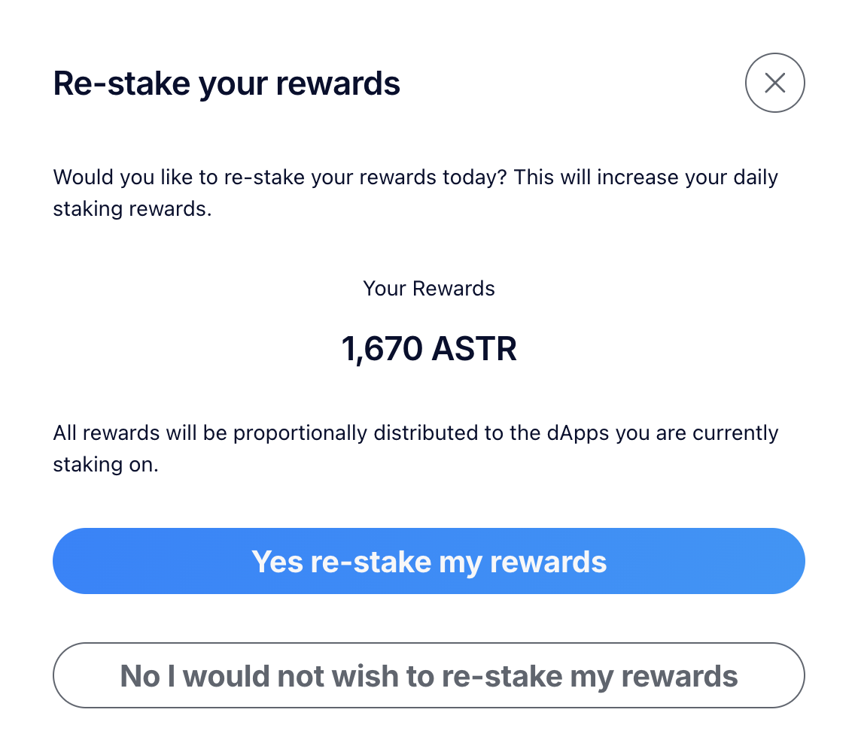The height and width of the screenshot is (752, 858).
Task: Reject the re-stake offer via the No button
Action: pos(428,675)
